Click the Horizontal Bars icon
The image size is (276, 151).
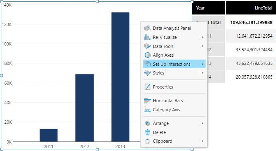[x=148, y=101]
